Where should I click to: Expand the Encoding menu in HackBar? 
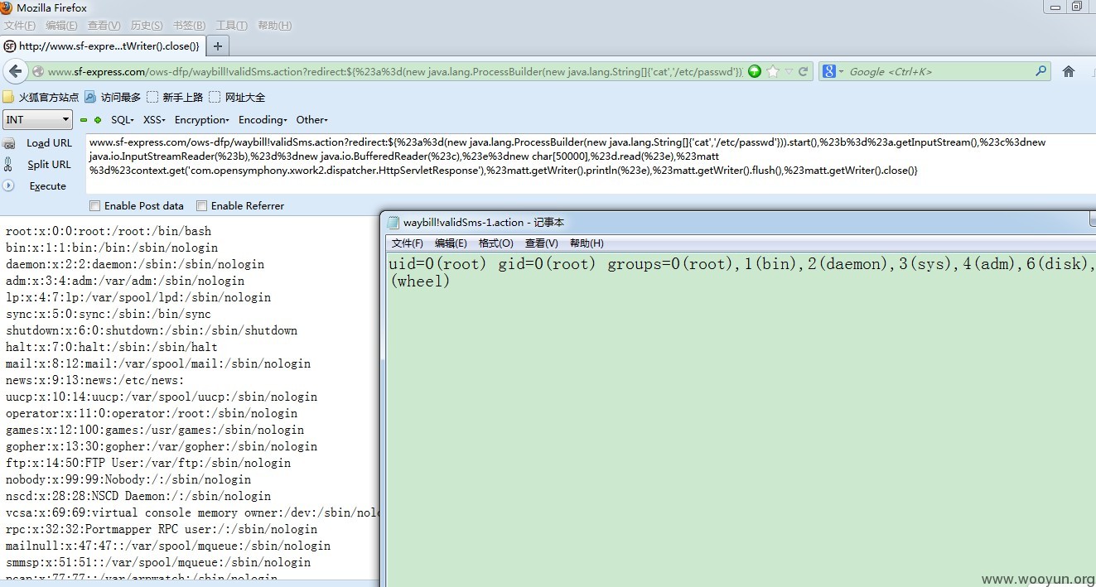(x=263, y=120)
